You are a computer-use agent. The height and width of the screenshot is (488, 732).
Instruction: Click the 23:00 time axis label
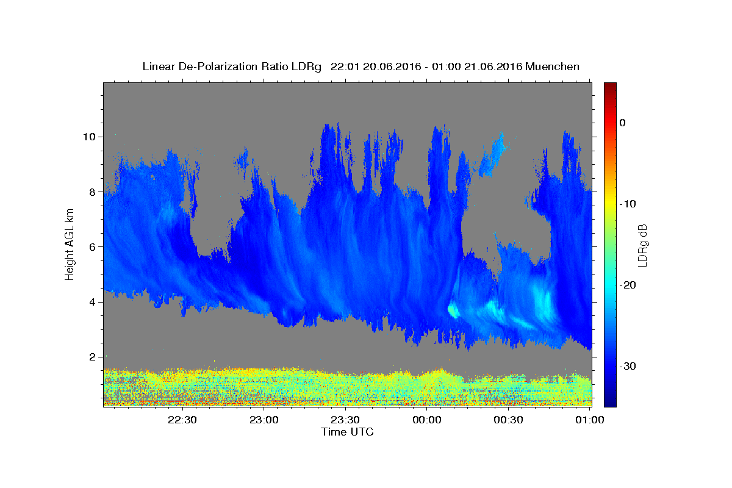coord(264,420)
